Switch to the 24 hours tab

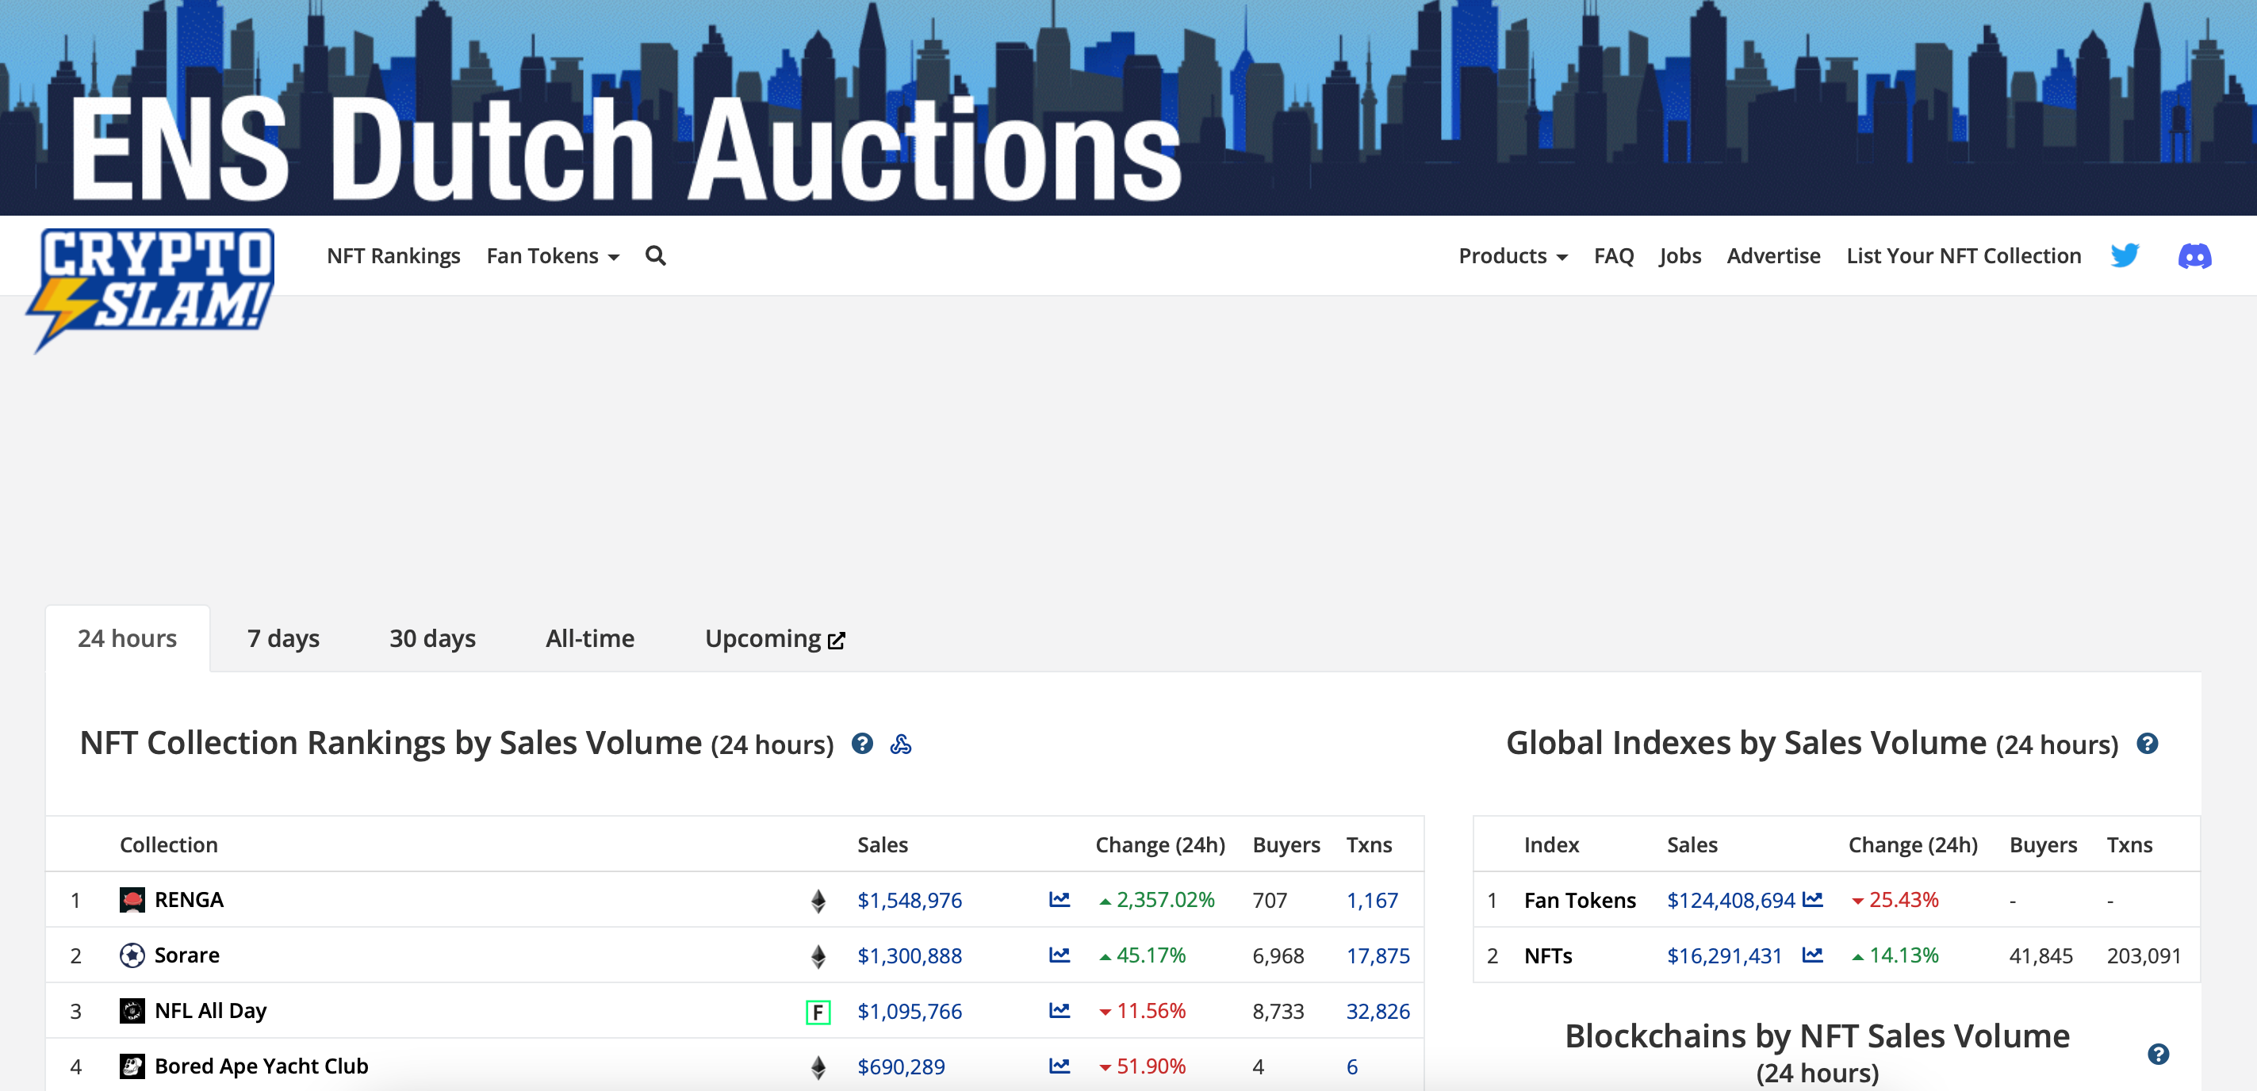127,638
